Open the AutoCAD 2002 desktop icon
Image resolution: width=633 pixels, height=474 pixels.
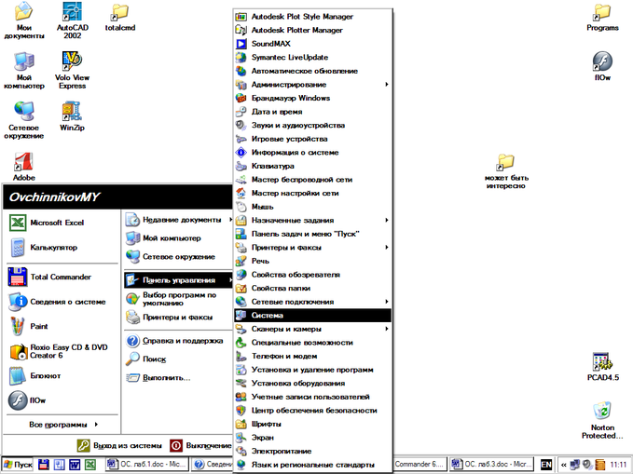pos(73,20)
